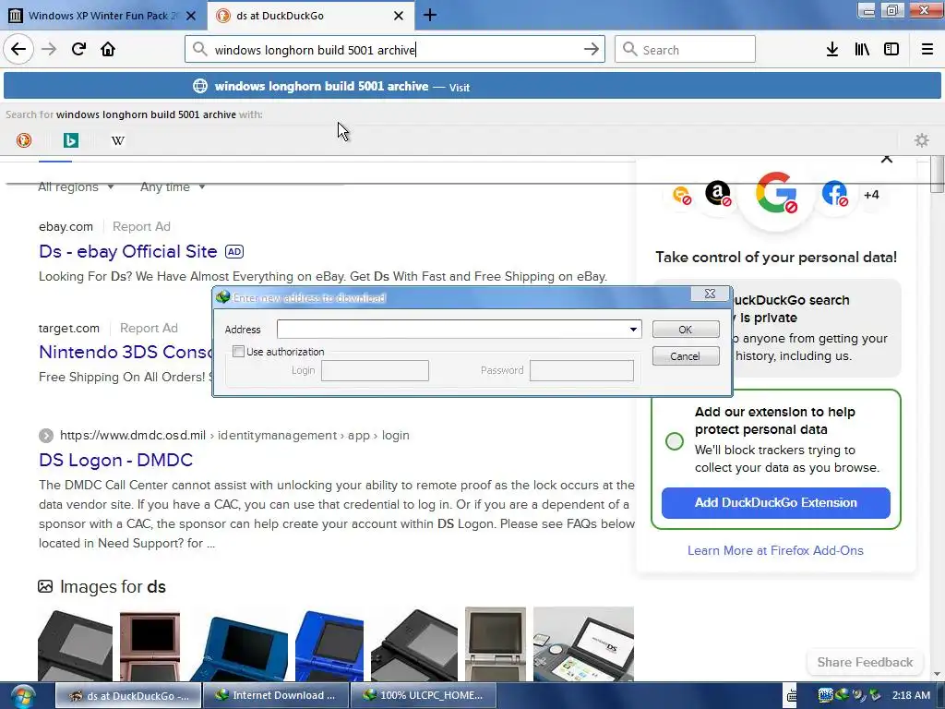
Task: Reload the current page
Action: click(78, 49)
